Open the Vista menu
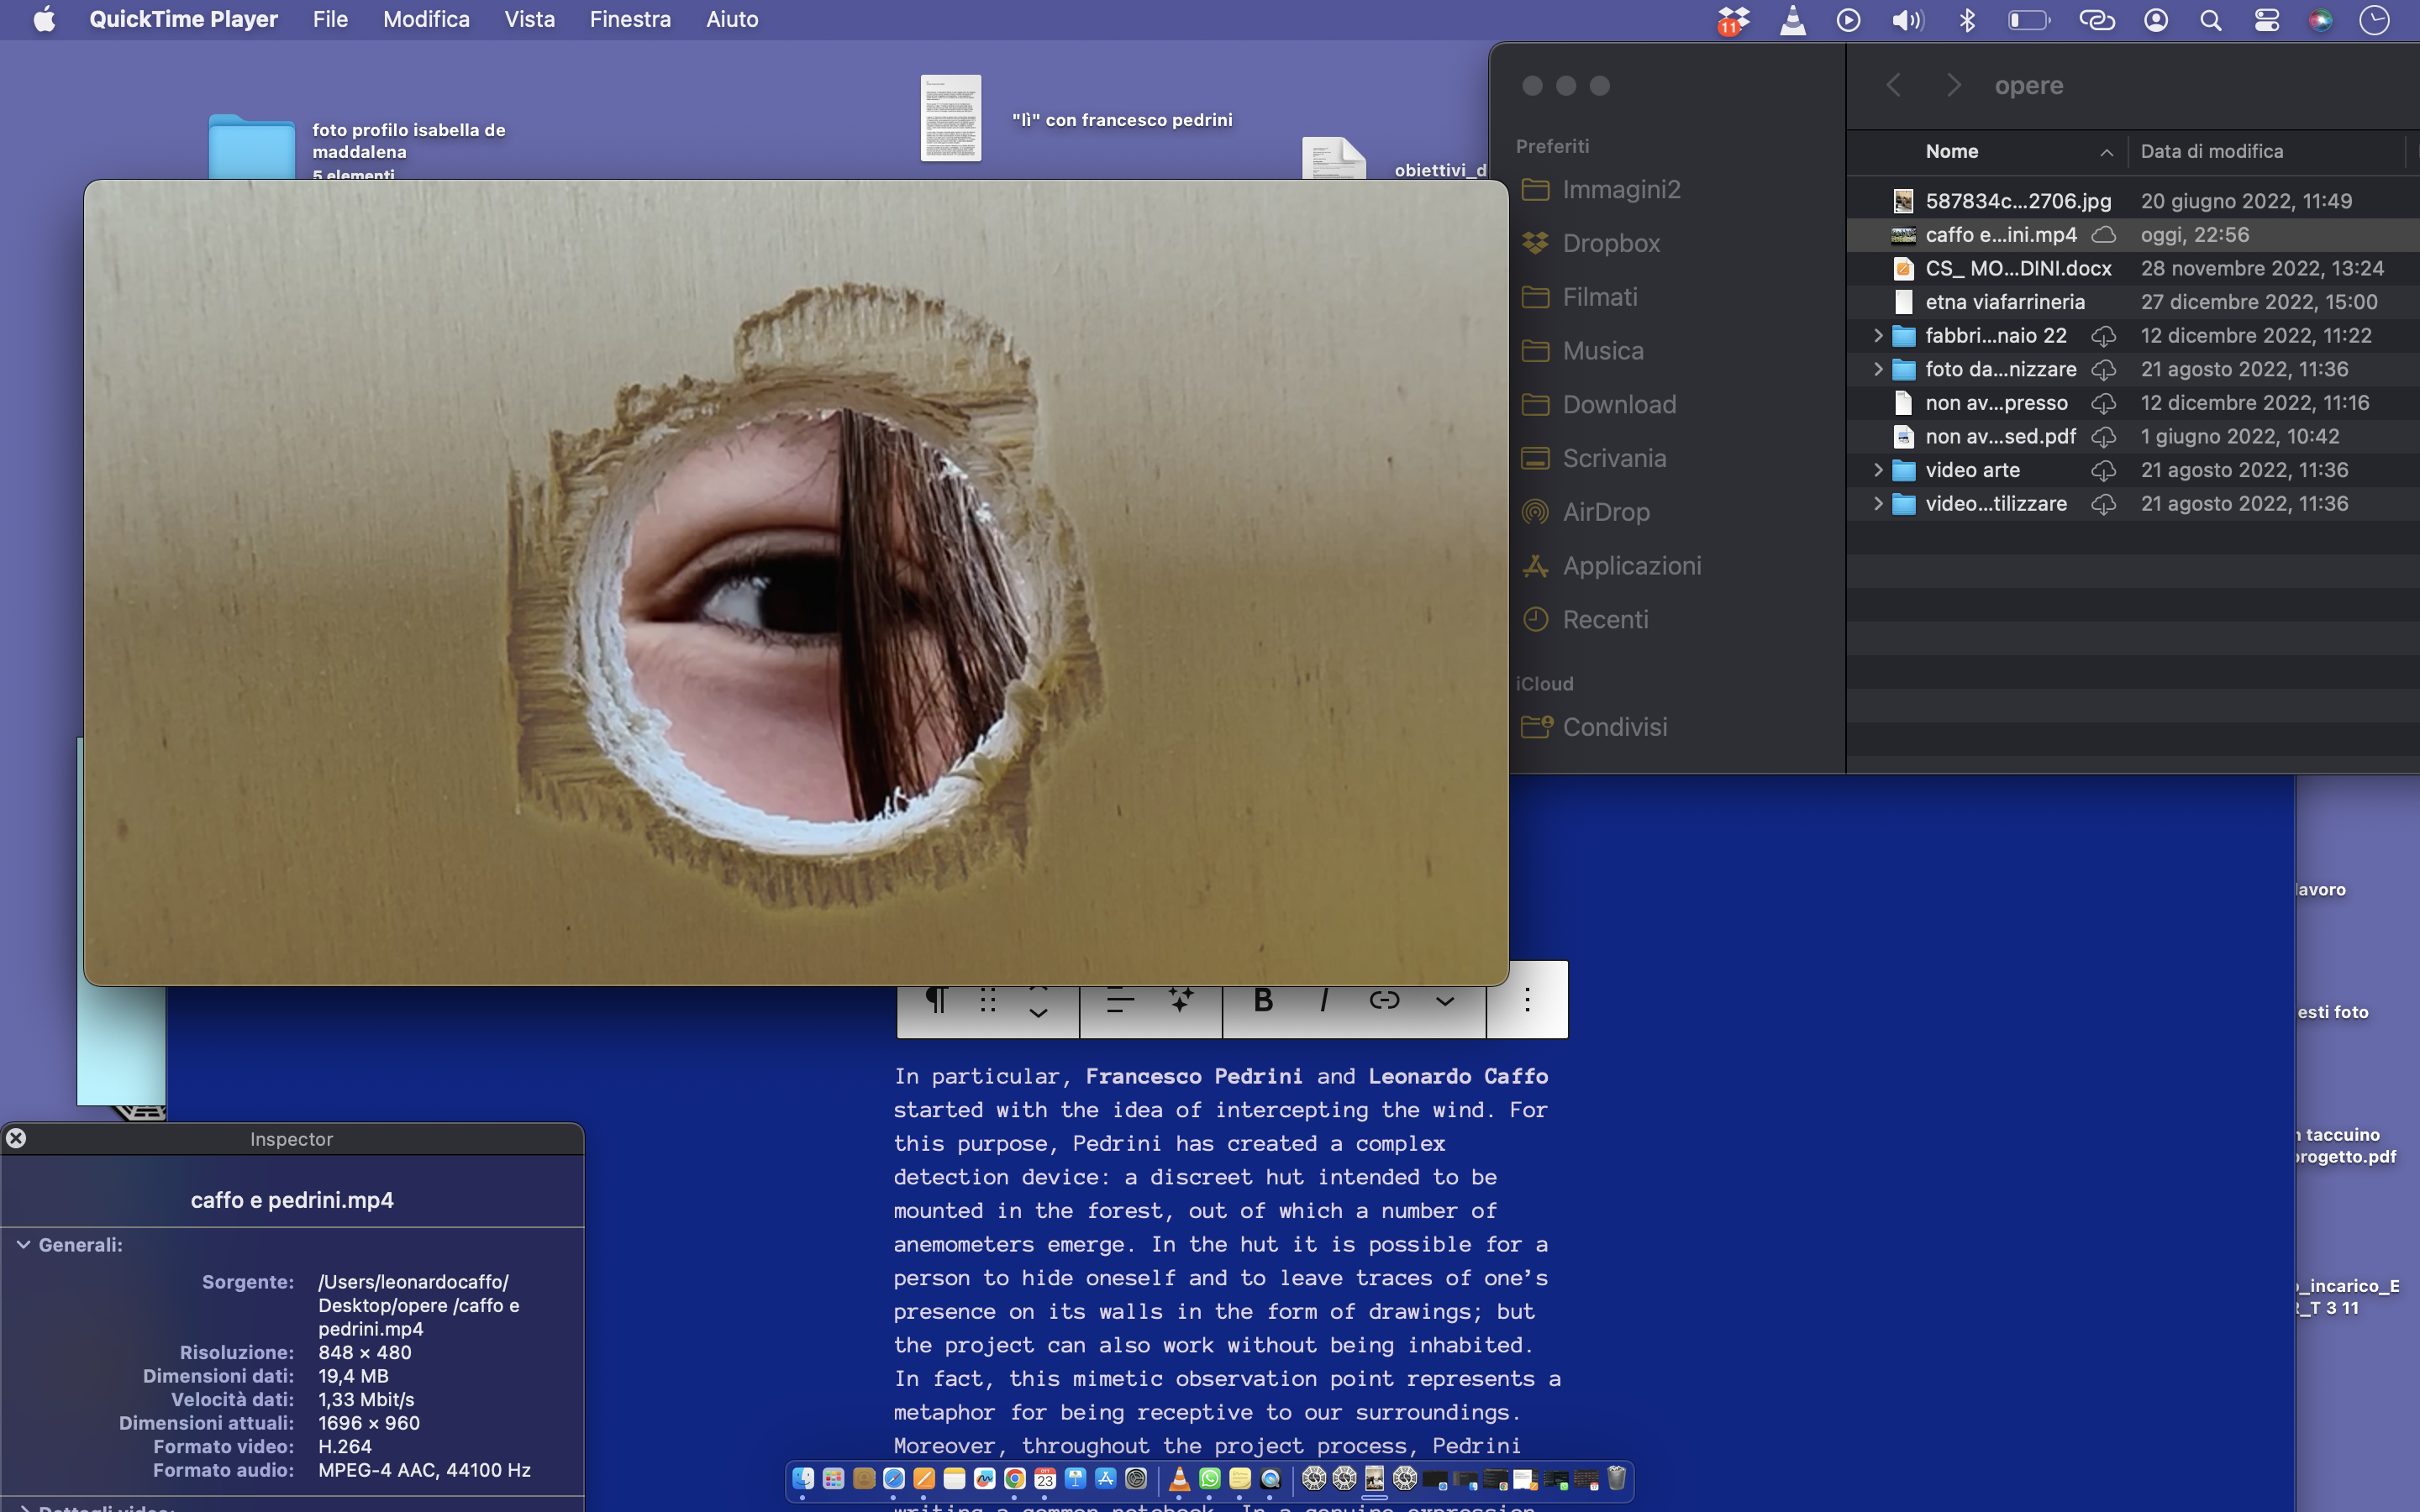The width and height of the screenshot is (2420, 1512). [529, 19]
